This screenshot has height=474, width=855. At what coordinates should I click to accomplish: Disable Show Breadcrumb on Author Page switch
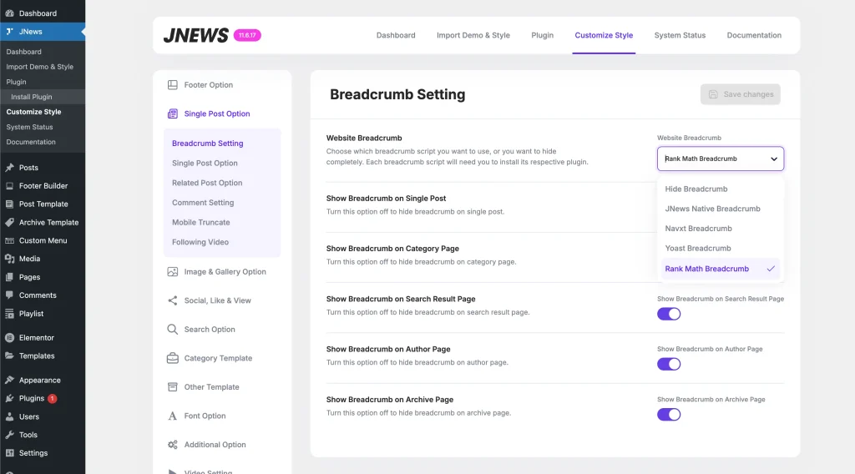tap(669, 364)
